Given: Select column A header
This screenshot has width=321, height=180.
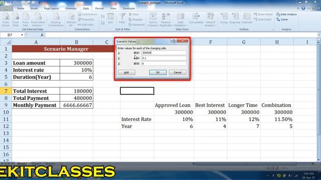Looking at the screenshot, I should (36, 42).
